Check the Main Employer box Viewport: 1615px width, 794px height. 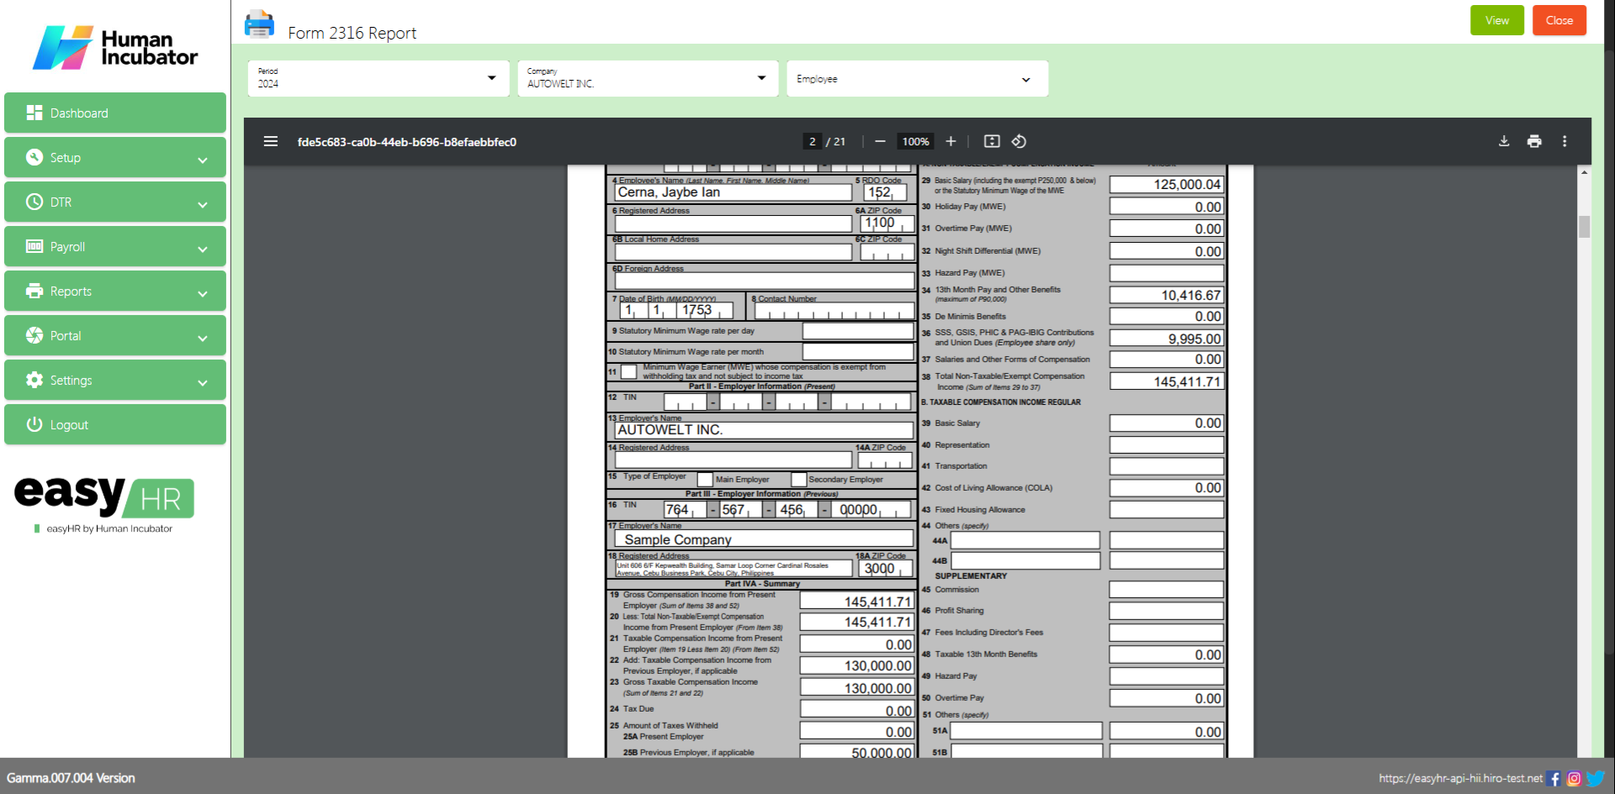[705, 479]
